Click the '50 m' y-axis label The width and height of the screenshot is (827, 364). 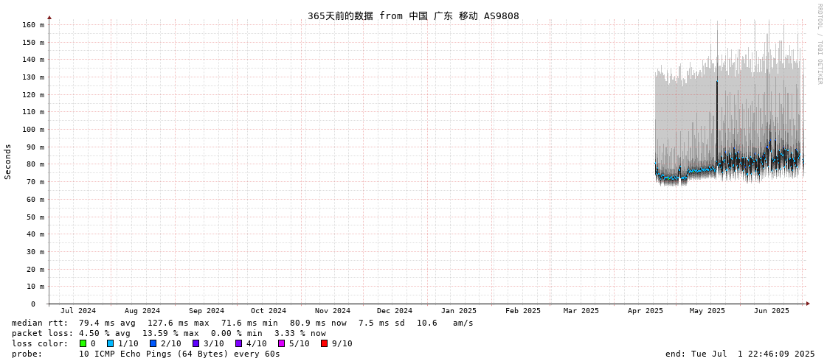[35, 217]
